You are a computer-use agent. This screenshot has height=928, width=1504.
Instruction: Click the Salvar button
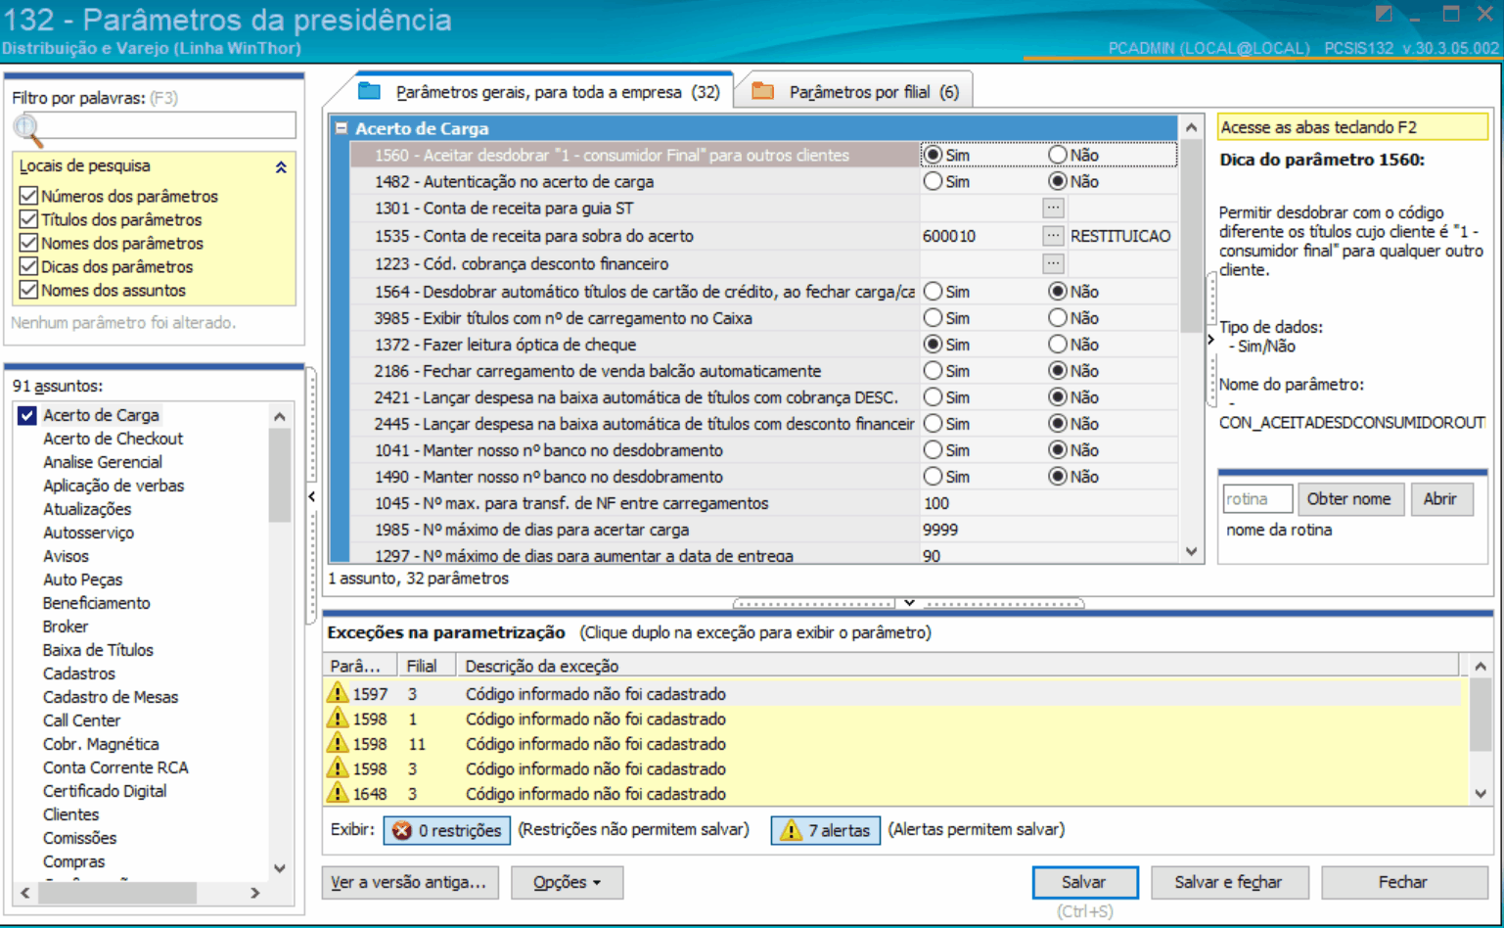click(1084, 882)
